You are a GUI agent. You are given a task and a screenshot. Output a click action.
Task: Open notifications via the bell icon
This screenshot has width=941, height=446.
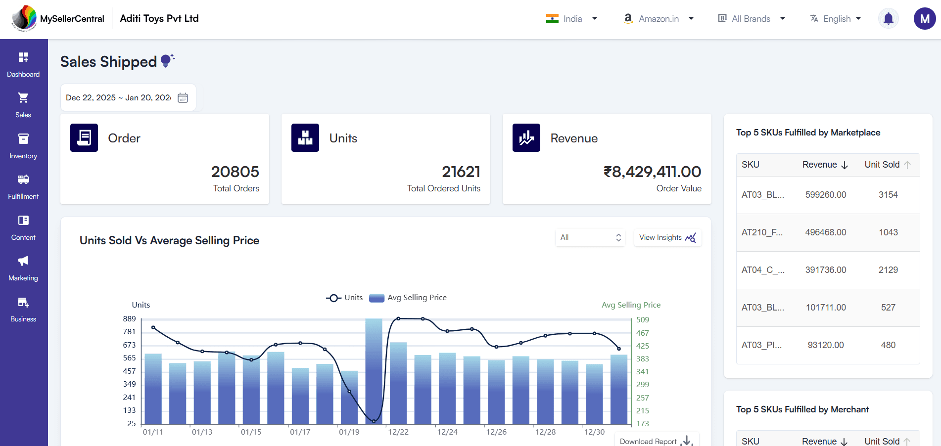pos(888,18)
